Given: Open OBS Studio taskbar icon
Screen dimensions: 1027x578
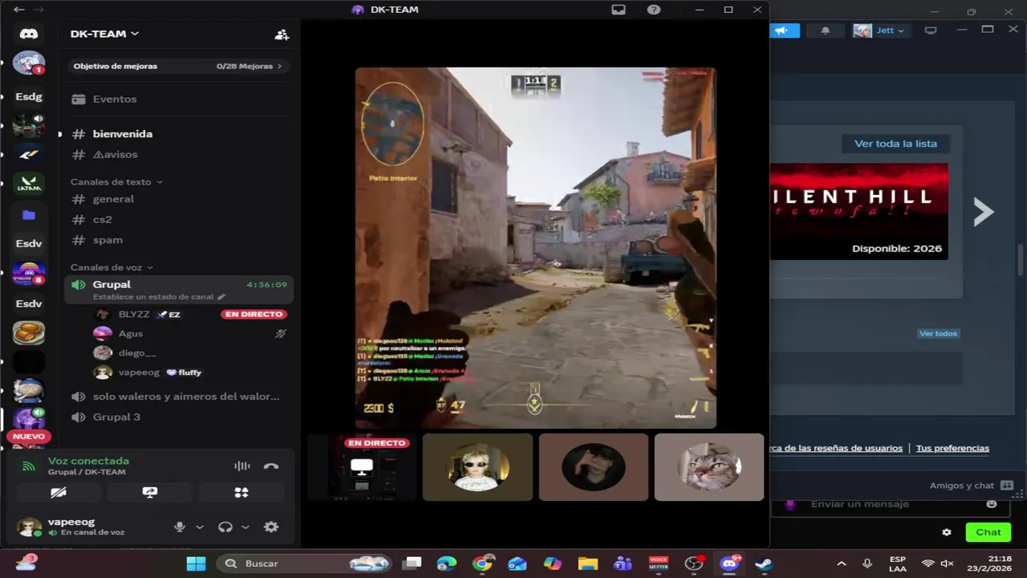Looking at the screenshot, I should 694,564.
